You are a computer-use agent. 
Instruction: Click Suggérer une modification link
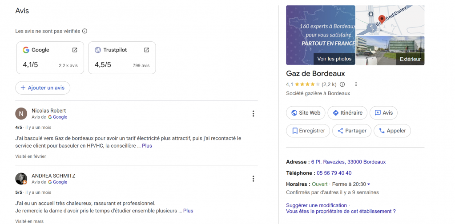[x=316, y=205]
